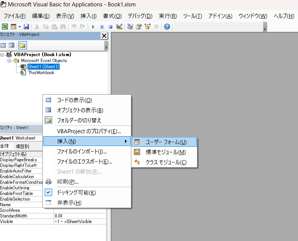This screenshot has width=298, height=241.
Task: Collapse the VBAProject (Book1.xlsm) tree node
Action: click(x=2, y=55)
